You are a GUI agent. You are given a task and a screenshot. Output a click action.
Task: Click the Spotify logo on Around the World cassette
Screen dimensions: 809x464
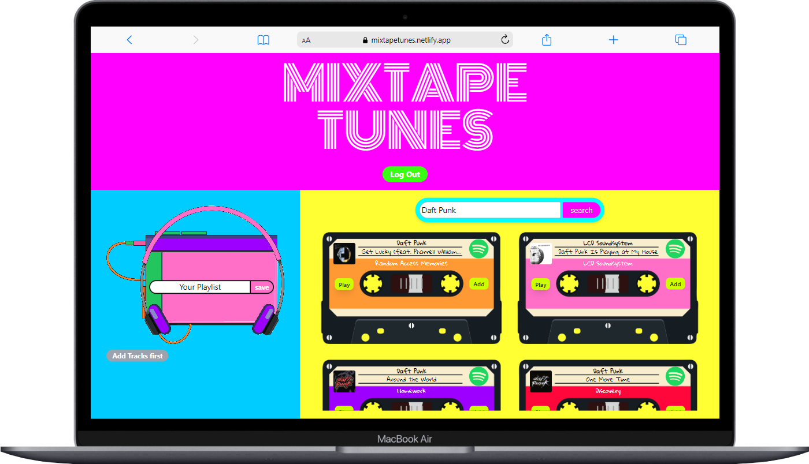[478, 376]
